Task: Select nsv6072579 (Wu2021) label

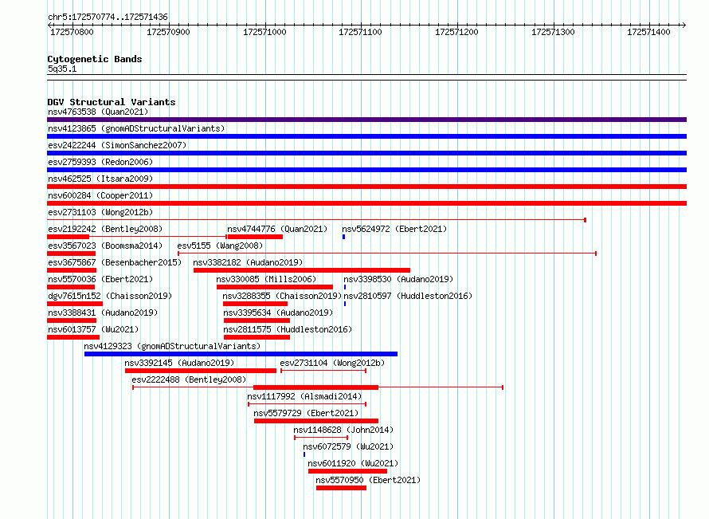Action: tap(348, 446)
